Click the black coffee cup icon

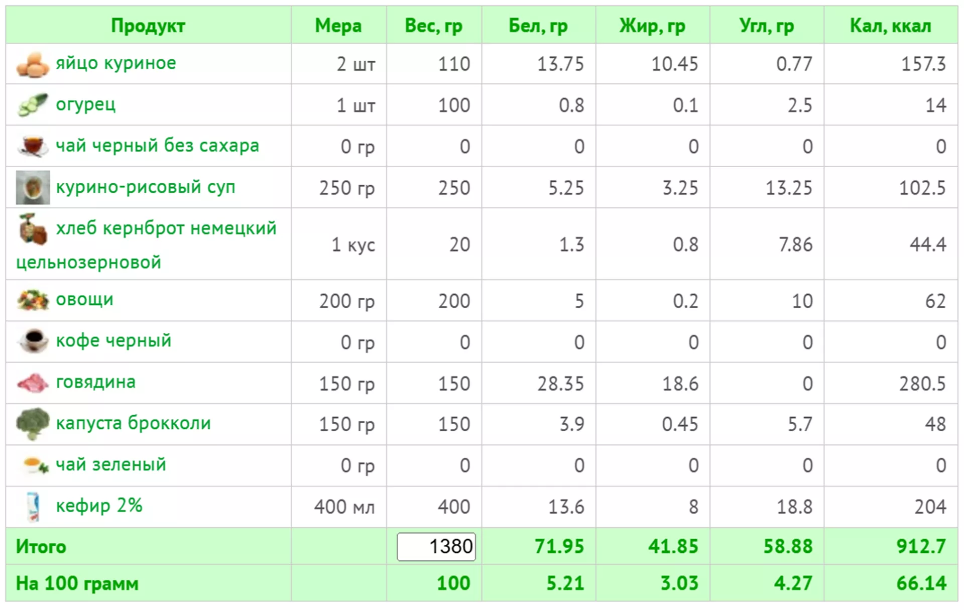[33, 341]
